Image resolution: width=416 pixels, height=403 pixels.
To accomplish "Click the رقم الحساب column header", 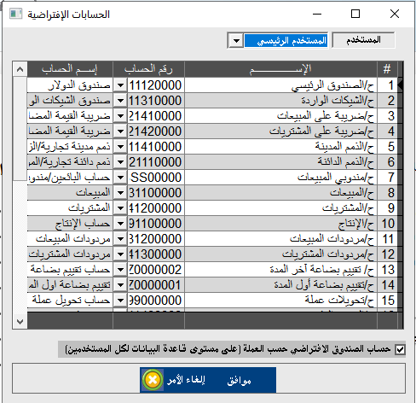I will pyautogui.click(x=148, y=69).
